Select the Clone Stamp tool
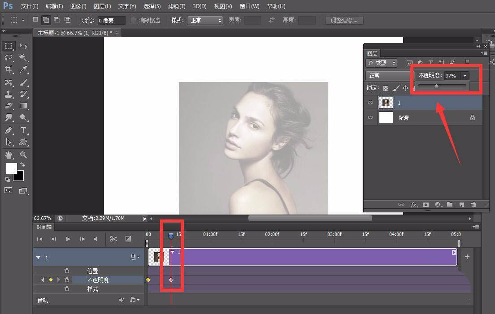 pos(9,94)
